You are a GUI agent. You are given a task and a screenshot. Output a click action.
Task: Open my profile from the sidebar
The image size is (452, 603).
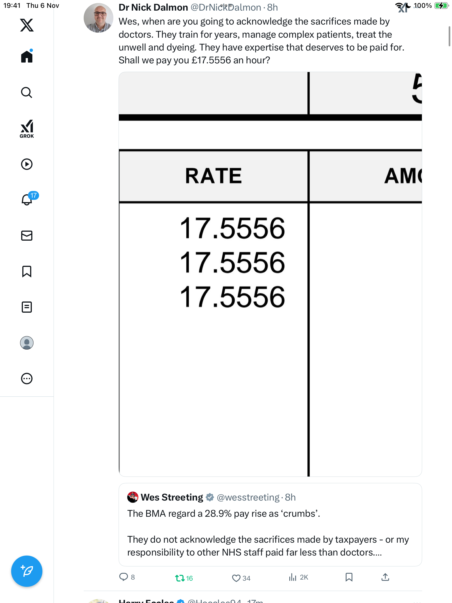tap(27, 343)
